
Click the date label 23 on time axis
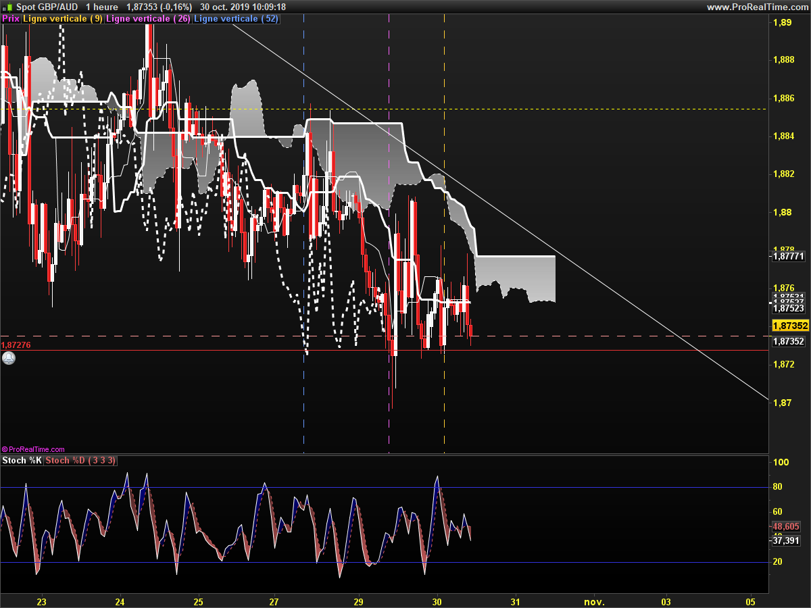pos(41,601)
